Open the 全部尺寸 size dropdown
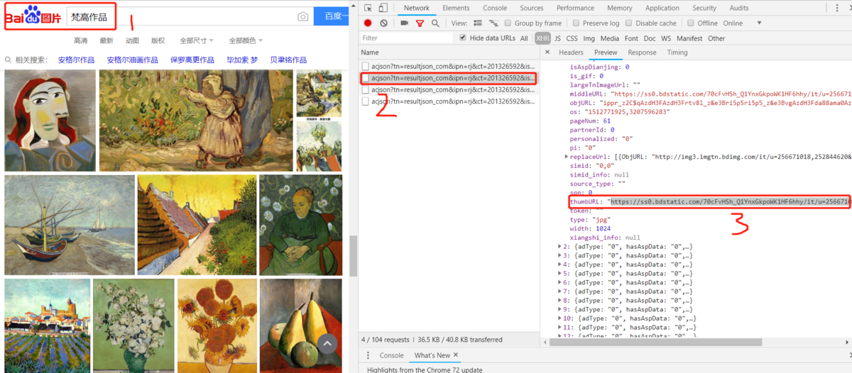Screen dimensions: 852x373 click(x=195, y=40)
